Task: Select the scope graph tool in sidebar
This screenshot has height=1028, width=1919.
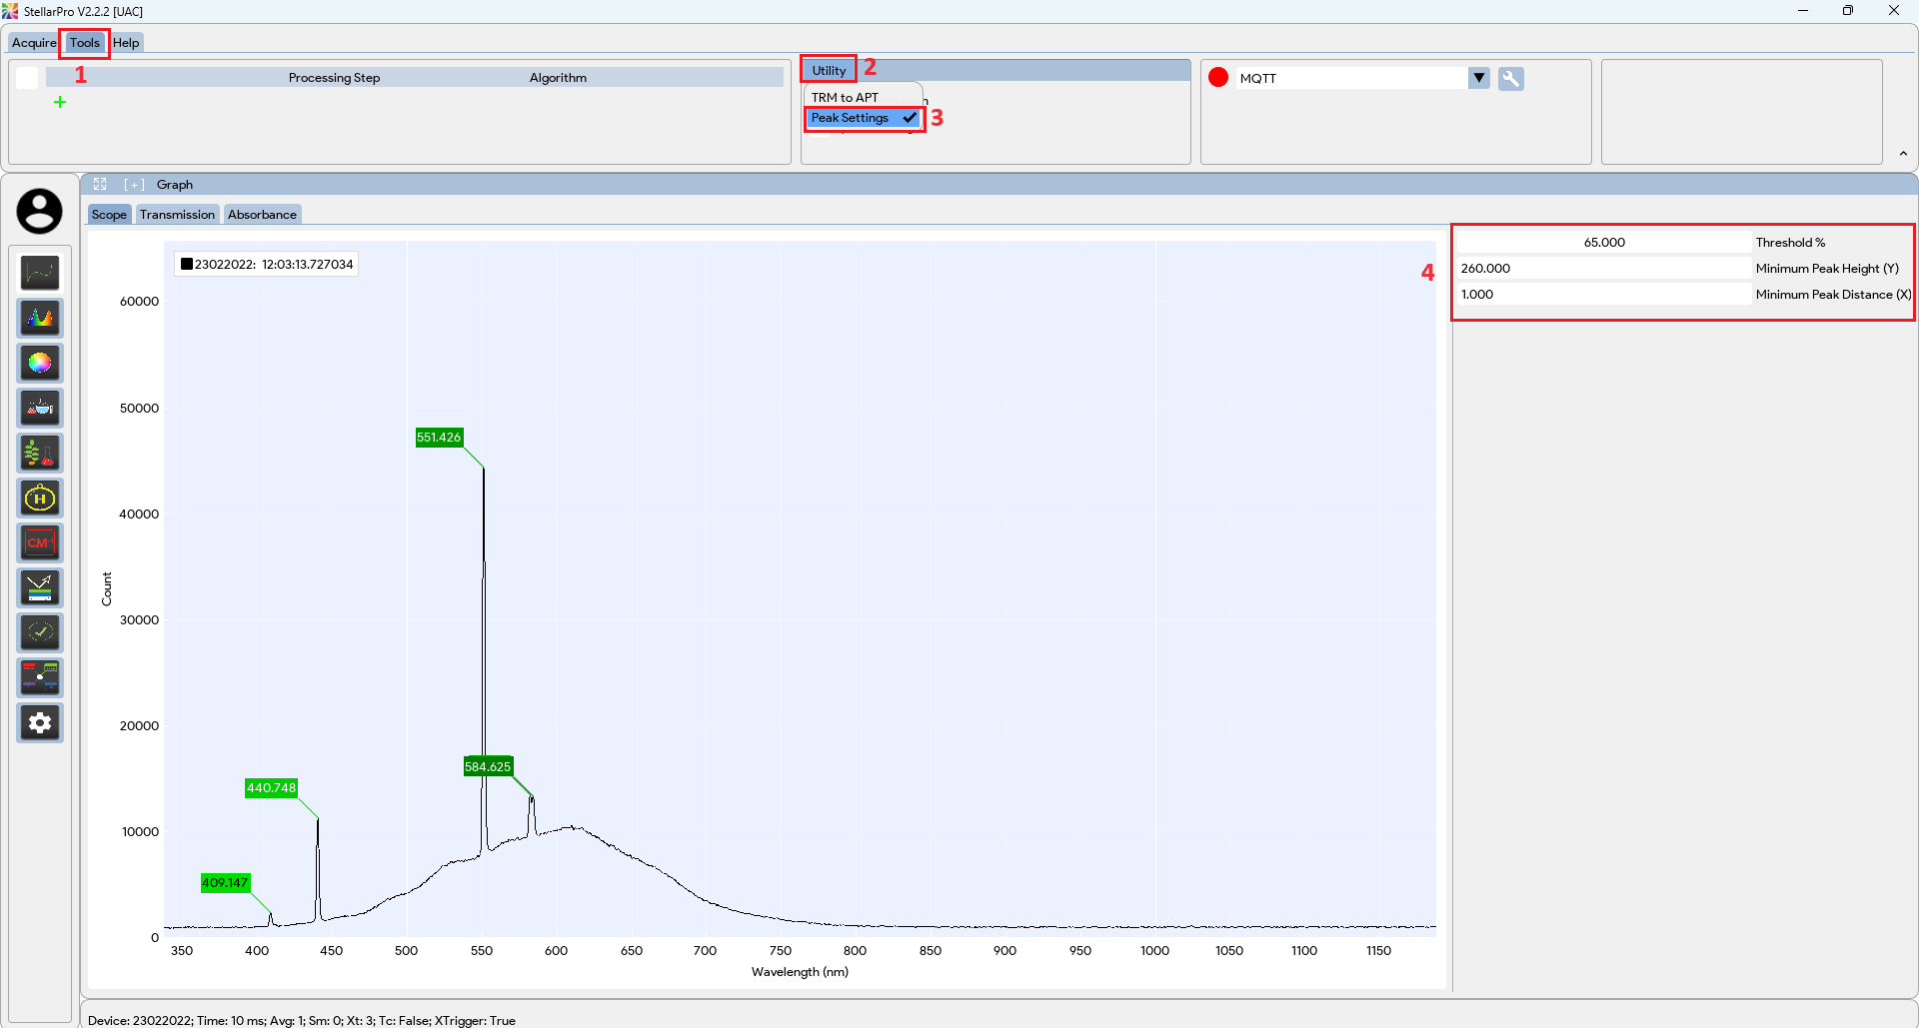Action: [x=40, y=272]
